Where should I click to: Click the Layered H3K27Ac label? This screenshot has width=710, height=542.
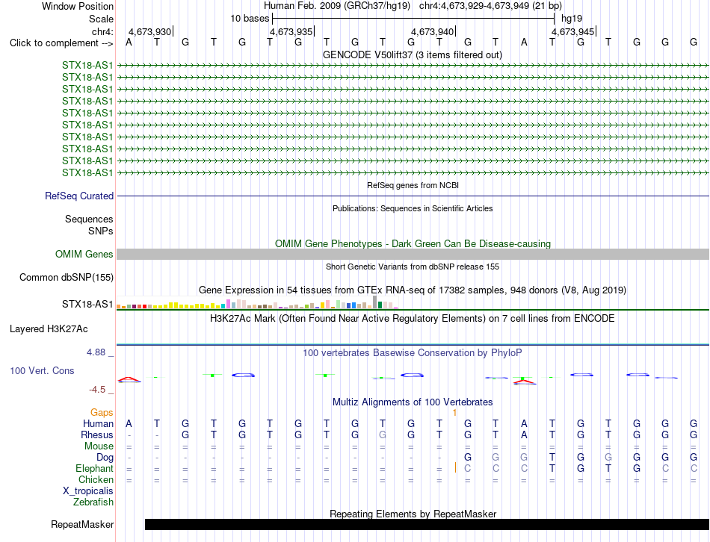point(49,329)
